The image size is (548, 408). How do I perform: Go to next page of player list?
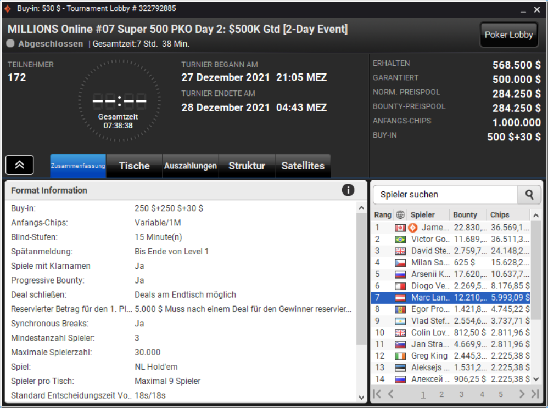click(522, 394)
